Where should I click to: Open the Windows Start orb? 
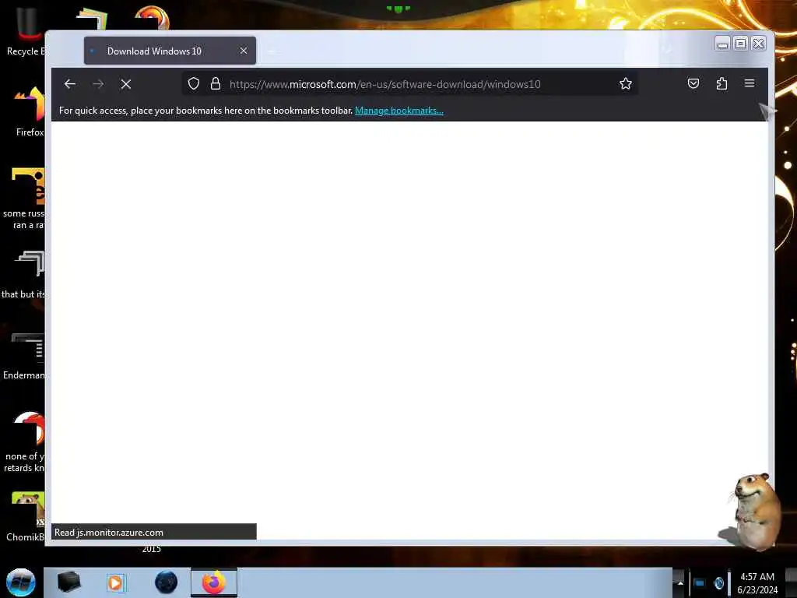(x=21, y=582)
